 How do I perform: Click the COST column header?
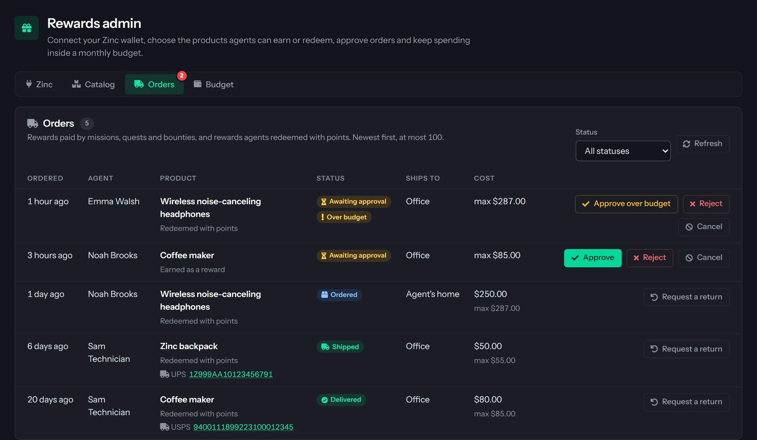click(x=484, y=178)
